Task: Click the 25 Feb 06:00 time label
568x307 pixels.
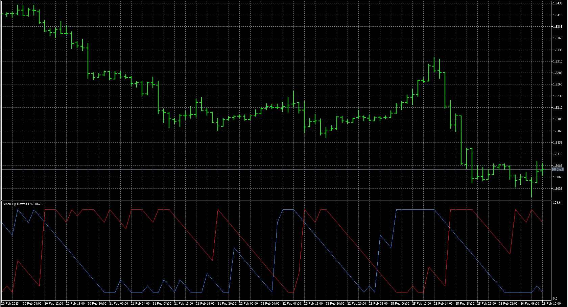Action: 400,304
